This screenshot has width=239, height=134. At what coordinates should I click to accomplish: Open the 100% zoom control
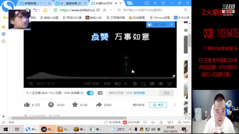(x=183, y=122)
